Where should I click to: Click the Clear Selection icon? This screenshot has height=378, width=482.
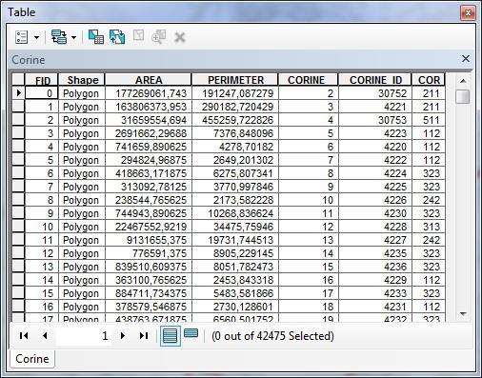138,36
